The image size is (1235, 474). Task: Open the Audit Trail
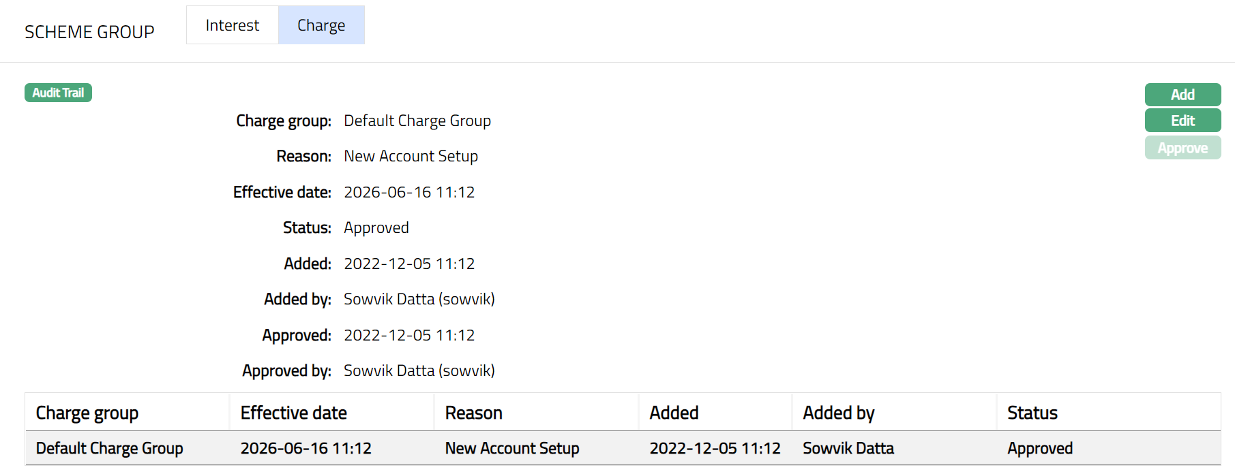(58, 93)
